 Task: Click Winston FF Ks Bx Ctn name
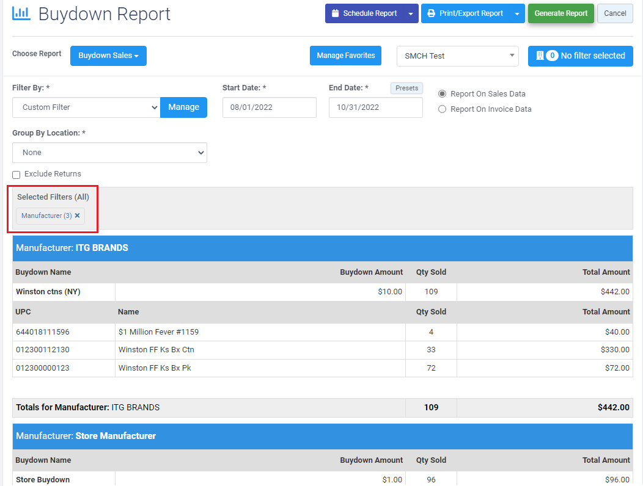click(156, 350)
